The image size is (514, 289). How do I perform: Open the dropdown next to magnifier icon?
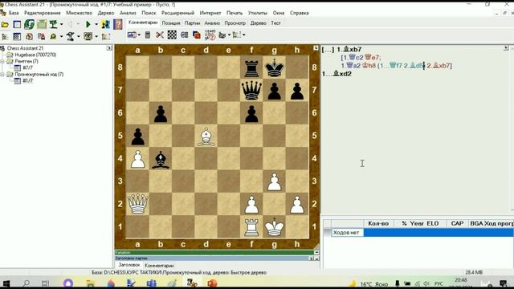[61, 37]
